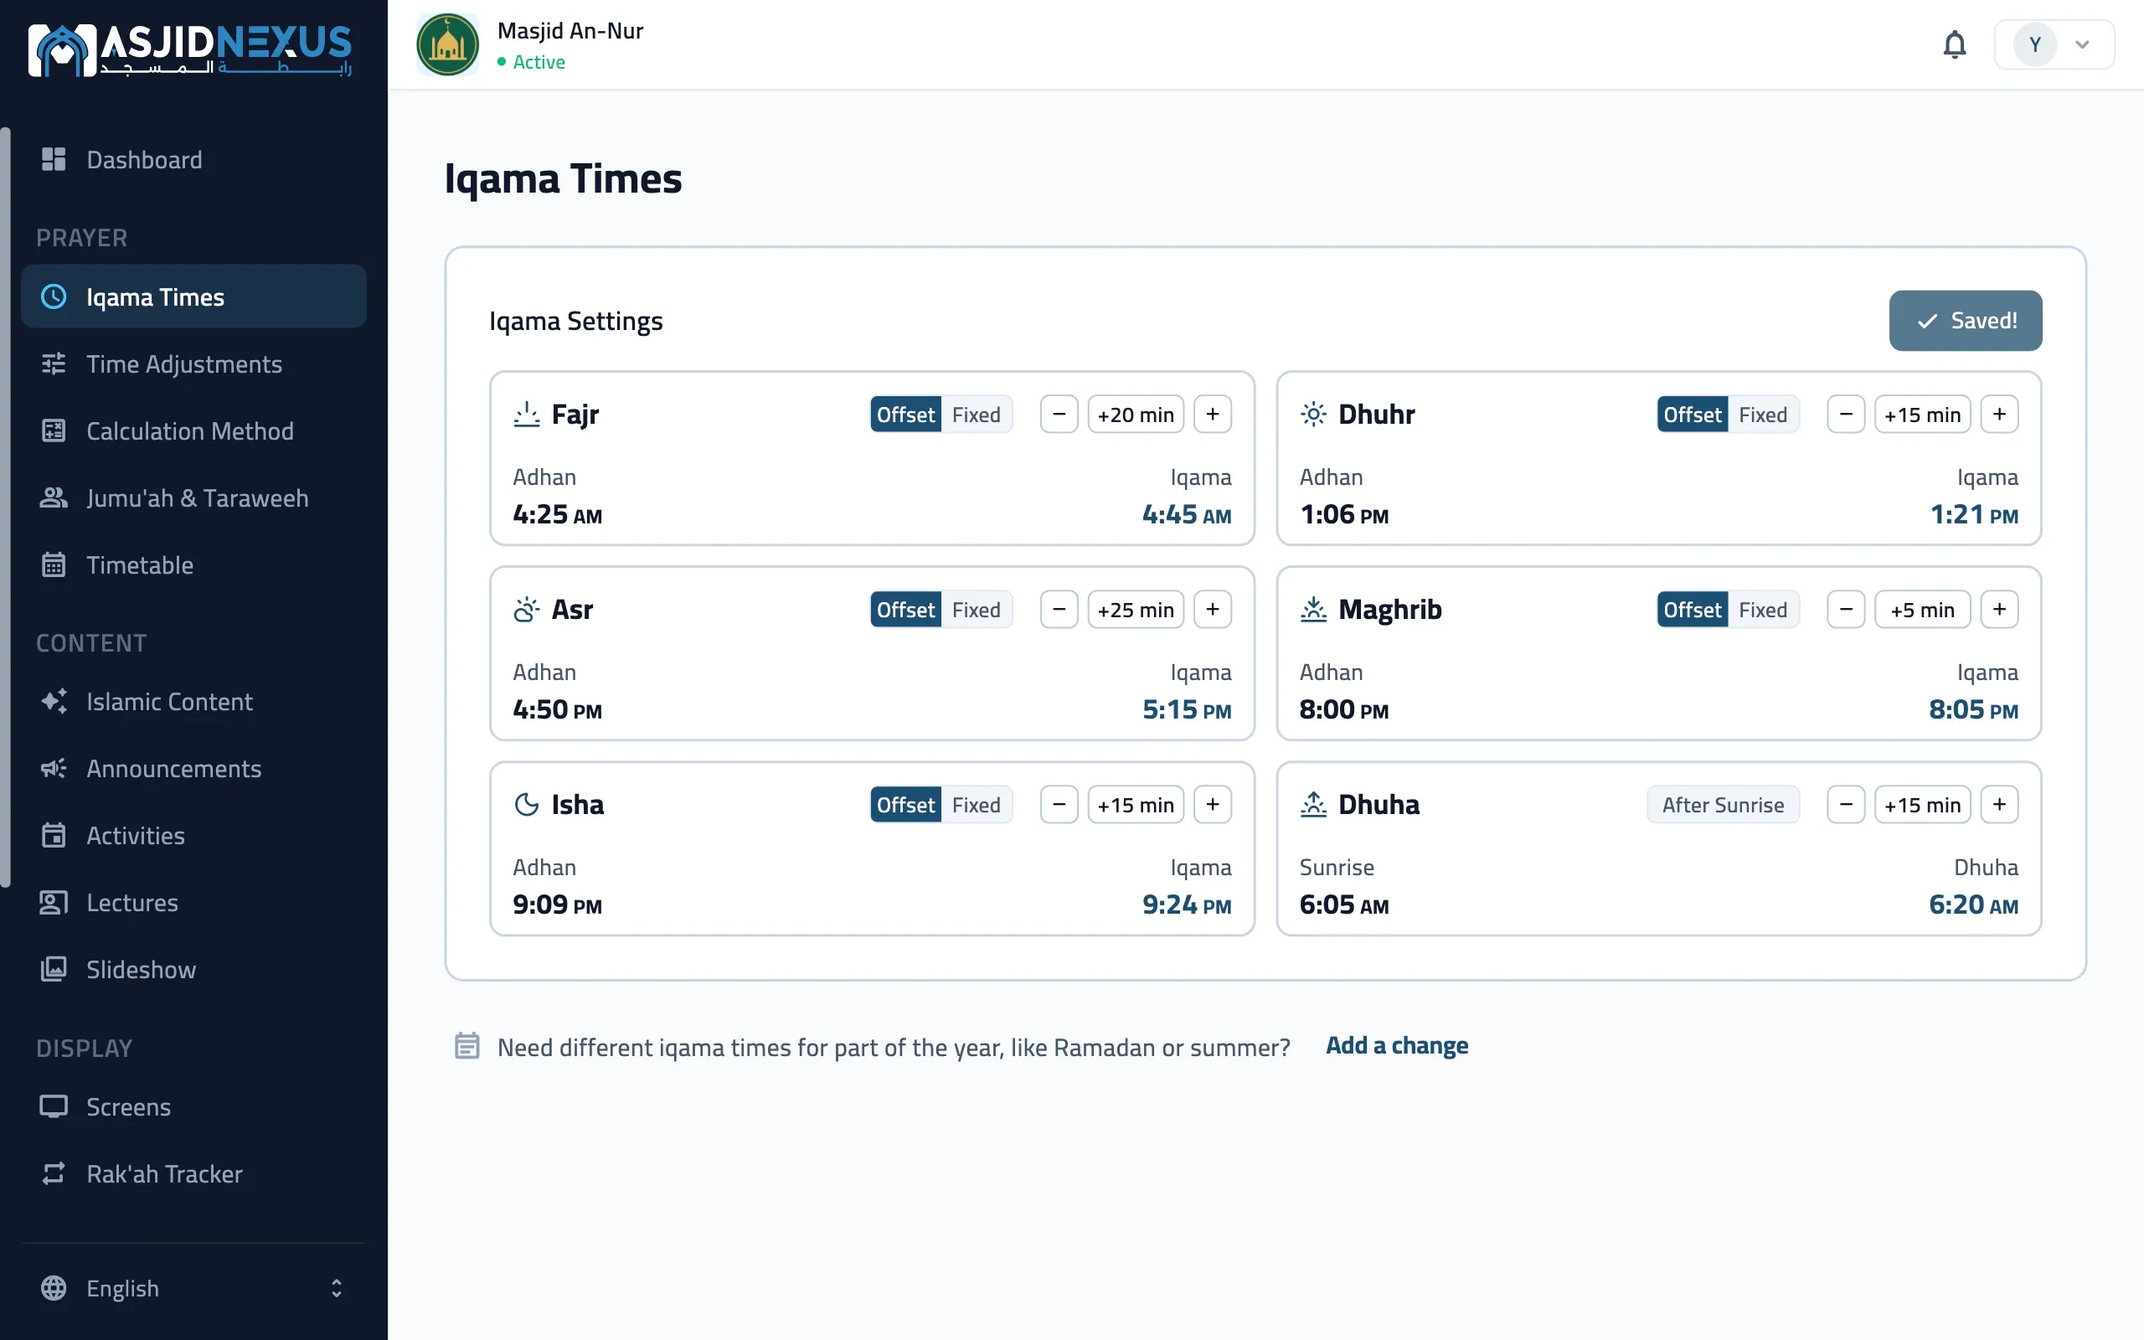Switch Asr to Fixed mode
The image size is (2144, 1340).
point(977,610)
